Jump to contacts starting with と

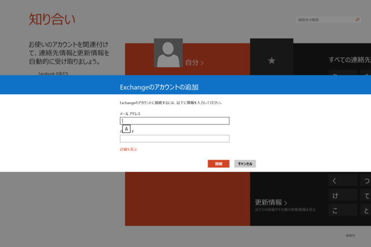click(x=366, y=210)
